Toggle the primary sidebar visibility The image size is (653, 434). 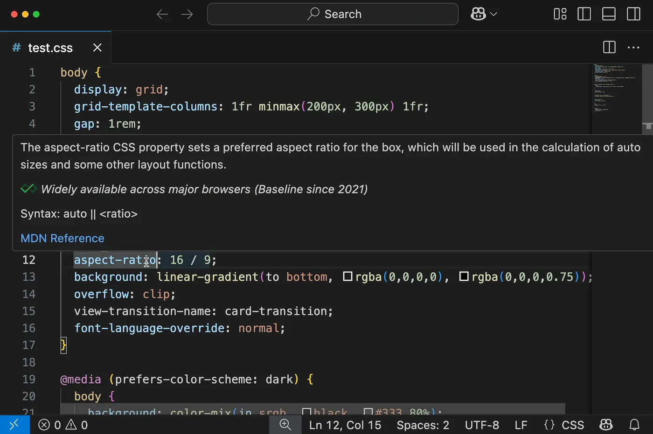point(584,14)
